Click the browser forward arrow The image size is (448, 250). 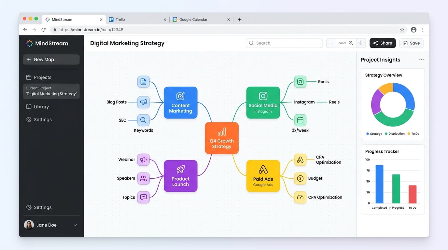tap(34, 30)
